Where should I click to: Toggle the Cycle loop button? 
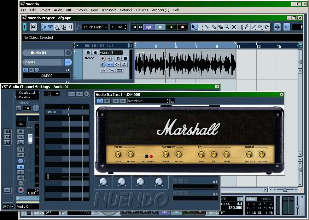149,27
